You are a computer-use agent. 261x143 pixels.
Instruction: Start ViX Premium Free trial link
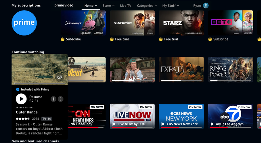[x=122, y=39]
